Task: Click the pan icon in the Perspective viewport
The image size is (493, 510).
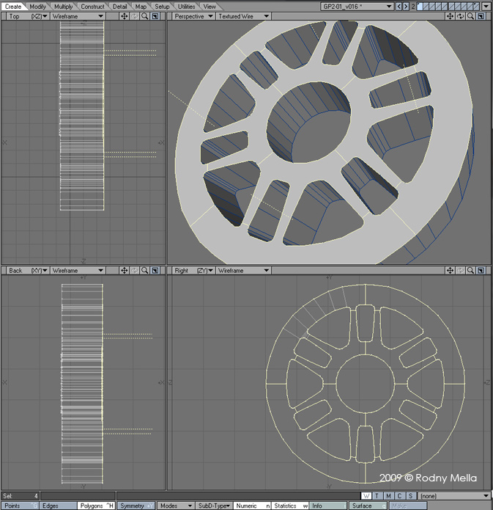Action: pyautogui.click(x=451, y=16)
